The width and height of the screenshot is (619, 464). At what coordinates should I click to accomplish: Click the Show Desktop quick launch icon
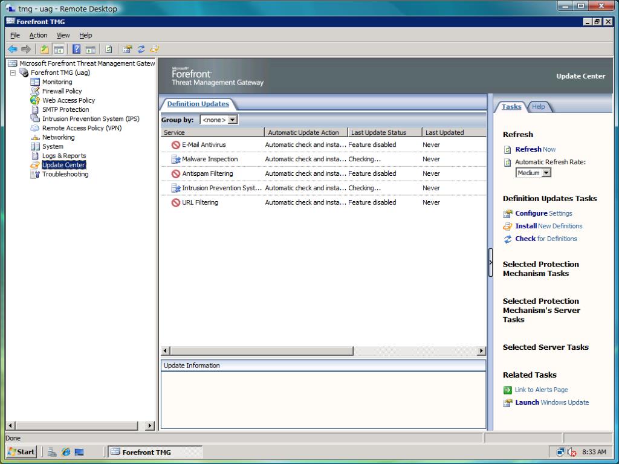coord(79,452)
